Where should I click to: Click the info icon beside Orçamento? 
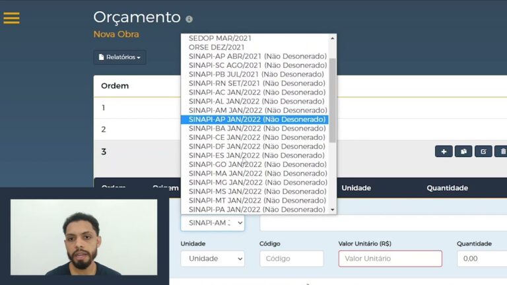[x=189, y=19]
